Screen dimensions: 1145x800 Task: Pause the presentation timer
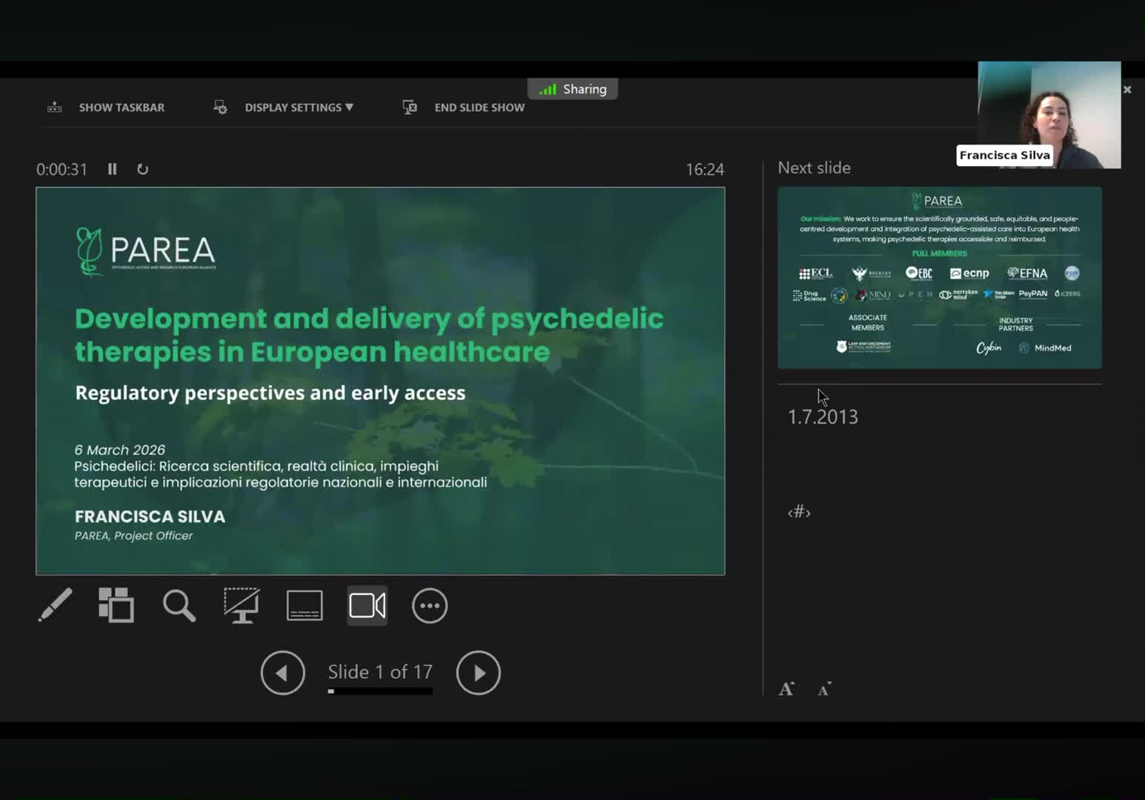113,169
